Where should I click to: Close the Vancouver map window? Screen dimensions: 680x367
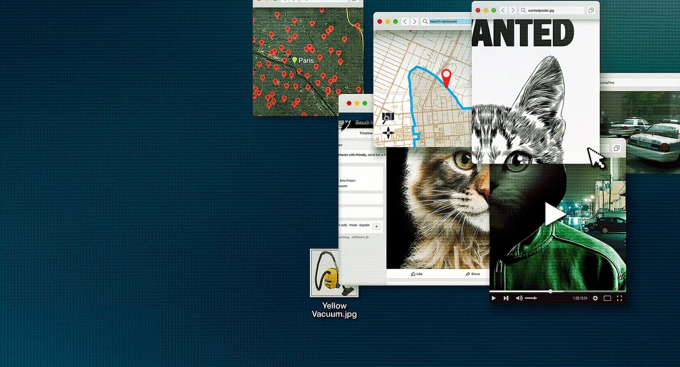tap(380, 21)
